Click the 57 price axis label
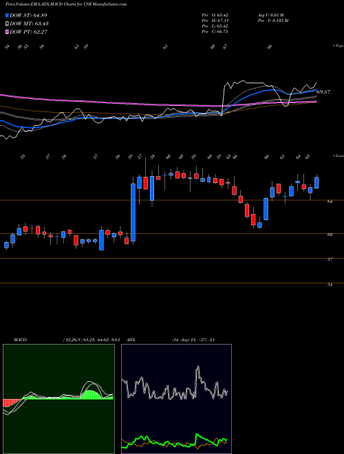 330,260
